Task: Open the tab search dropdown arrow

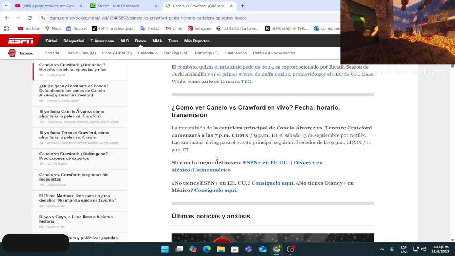Action: coord(6,6)
